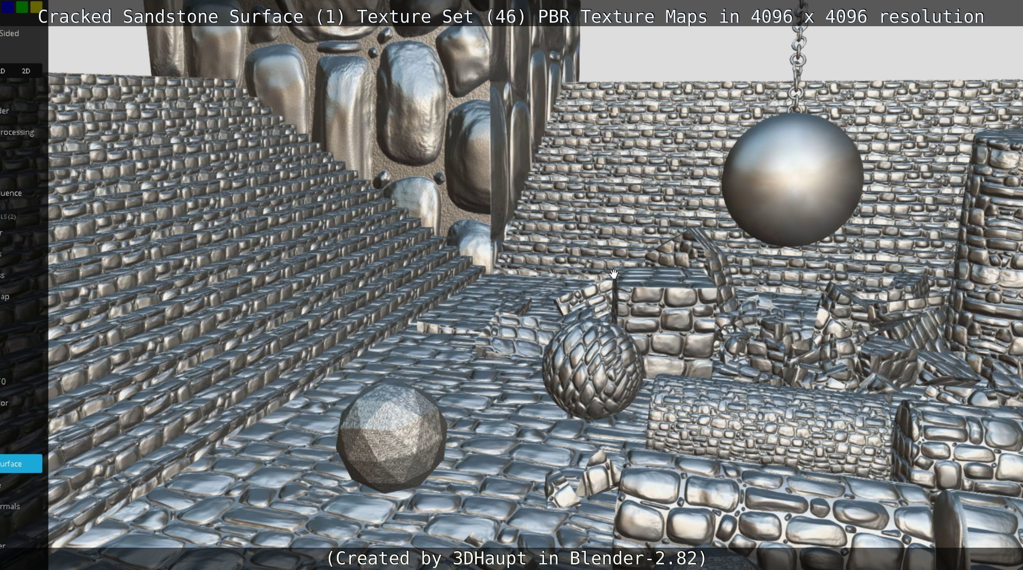Click the large hanging chrome sphere

[792, 179]
